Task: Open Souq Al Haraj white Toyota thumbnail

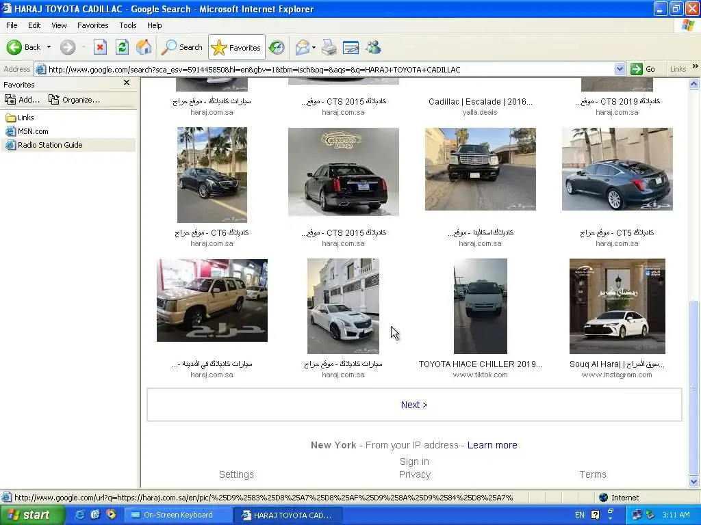Action: click(x=617, y=306)
